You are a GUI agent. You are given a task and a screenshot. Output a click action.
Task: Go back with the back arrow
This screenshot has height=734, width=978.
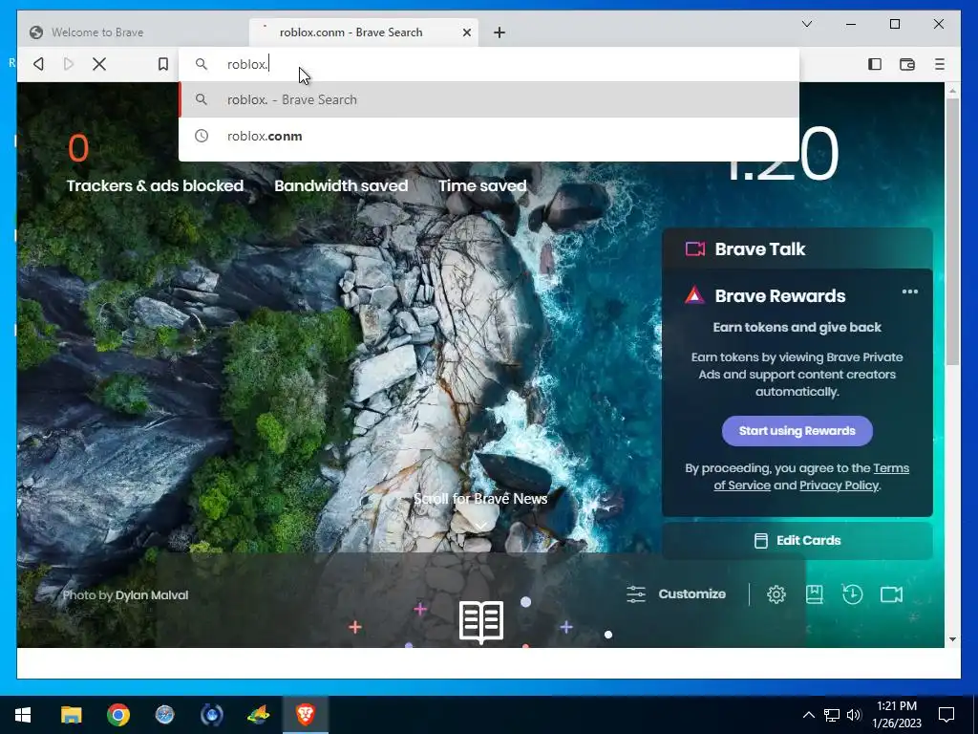[38, 64]
